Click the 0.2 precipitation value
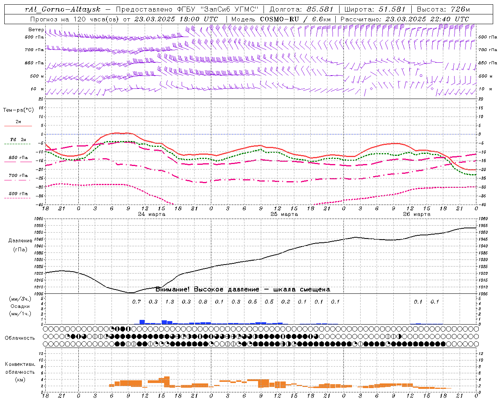Image resolution: width=499 pixels, height=399 pixels. [286, 302]
